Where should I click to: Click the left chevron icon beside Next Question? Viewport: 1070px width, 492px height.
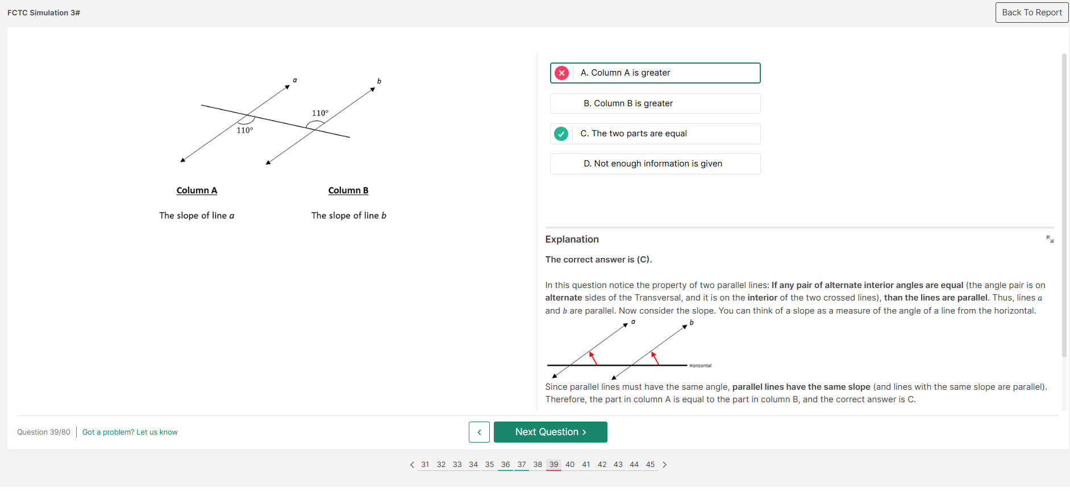(x=479, y=432)
